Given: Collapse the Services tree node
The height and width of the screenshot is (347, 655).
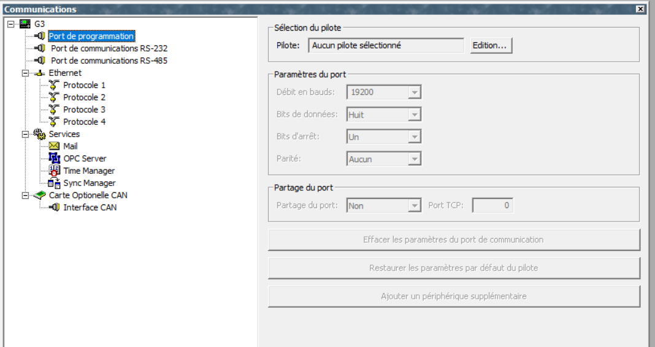Looking at the screenshot, I should [25, 134].
